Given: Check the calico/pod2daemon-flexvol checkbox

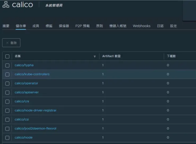Looking at the screenshot, I should point(7,129).
